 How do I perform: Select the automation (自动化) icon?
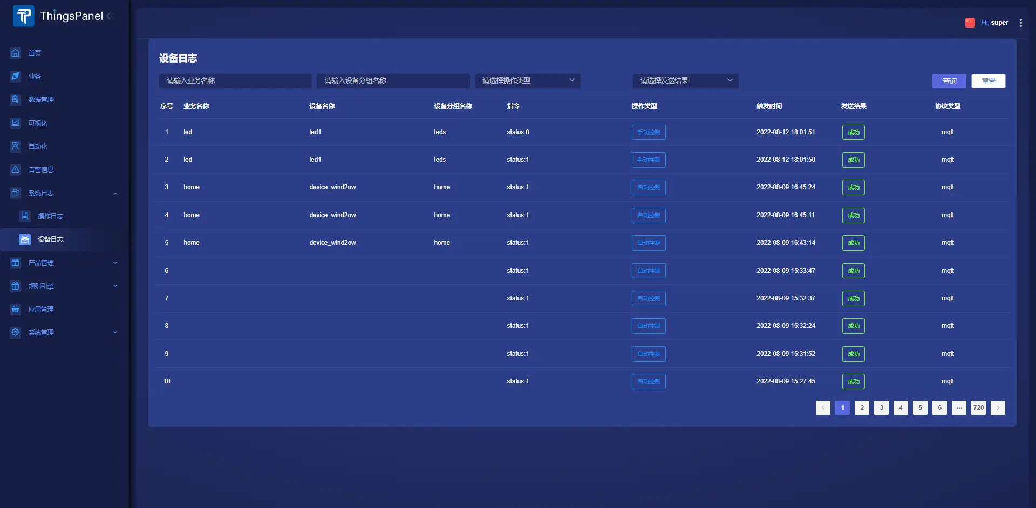point(16,146)
